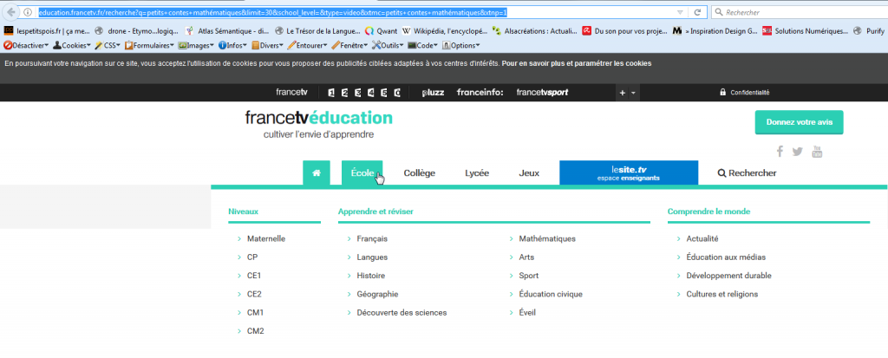888x358 pixels.
Task: Click the Confidentialité padlock icon
Action: (x=722, y=93)
